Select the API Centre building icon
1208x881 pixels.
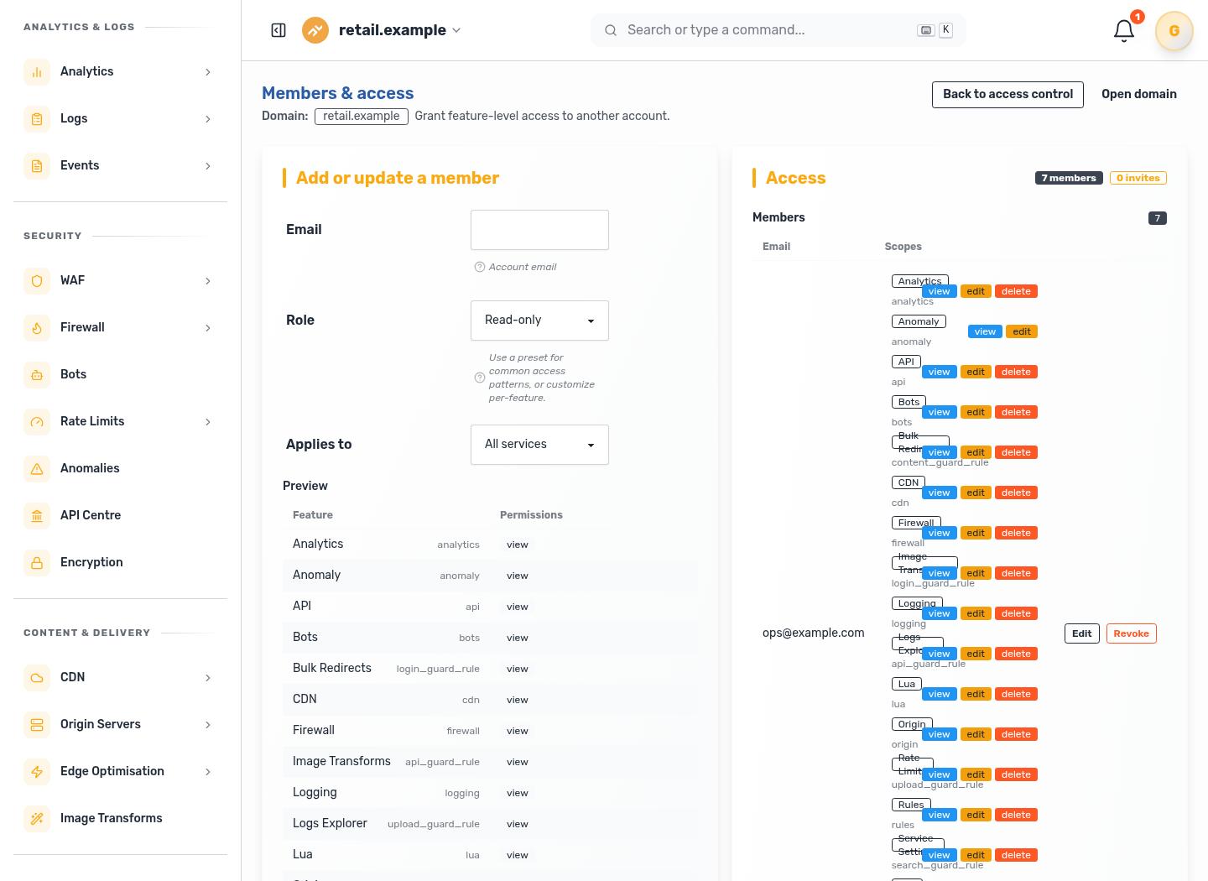click(x=37, y=515)
